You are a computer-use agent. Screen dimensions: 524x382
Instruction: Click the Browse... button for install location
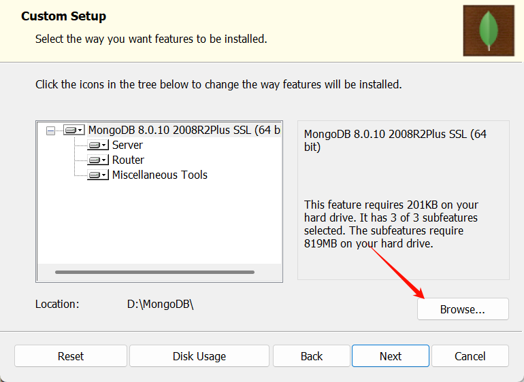[x=463, y=309]
